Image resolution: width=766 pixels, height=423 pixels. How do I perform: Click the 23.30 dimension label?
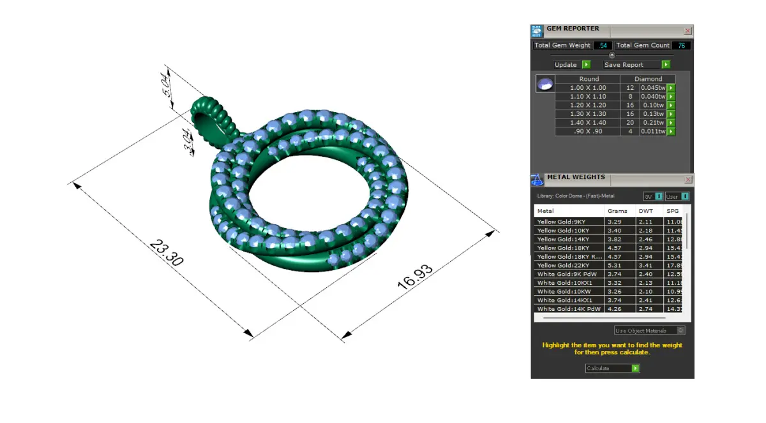point(166,252)
